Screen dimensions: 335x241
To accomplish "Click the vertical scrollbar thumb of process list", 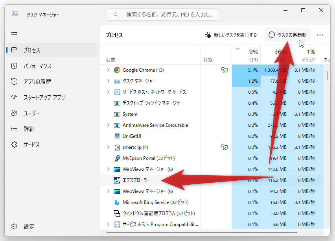I will [327, 76].
